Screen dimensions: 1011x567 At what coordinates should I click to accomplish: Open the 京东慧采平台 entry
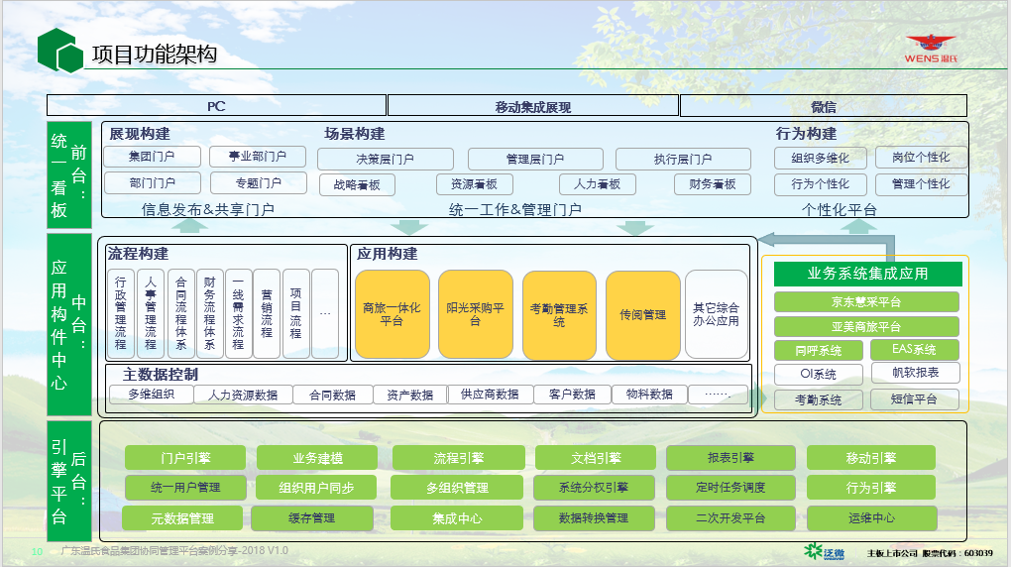(866, 301)
